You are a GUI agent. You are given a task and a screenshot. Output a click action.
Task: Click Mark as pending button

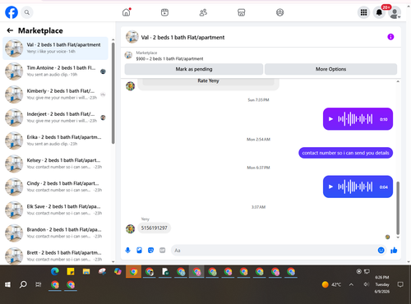point(194,69)
